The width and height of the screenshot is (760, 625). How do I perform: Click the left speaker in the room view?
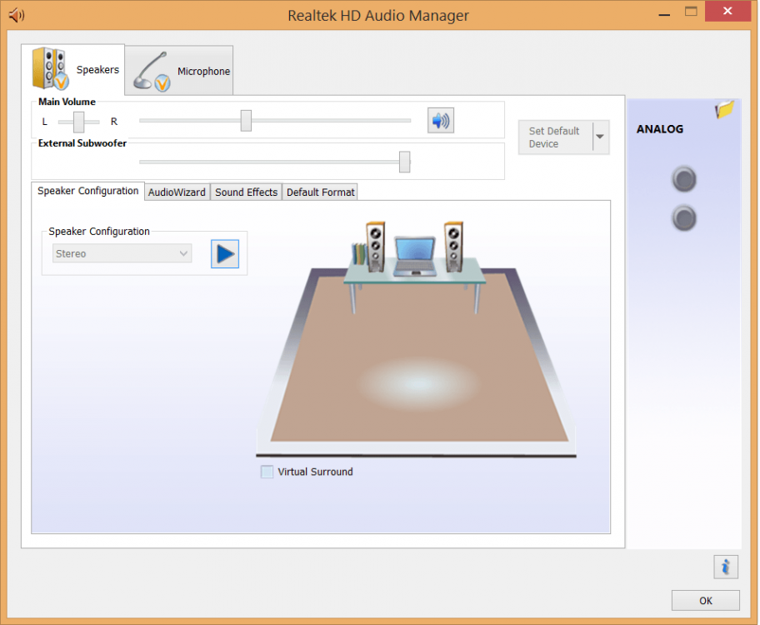click(x=375, y=247)
